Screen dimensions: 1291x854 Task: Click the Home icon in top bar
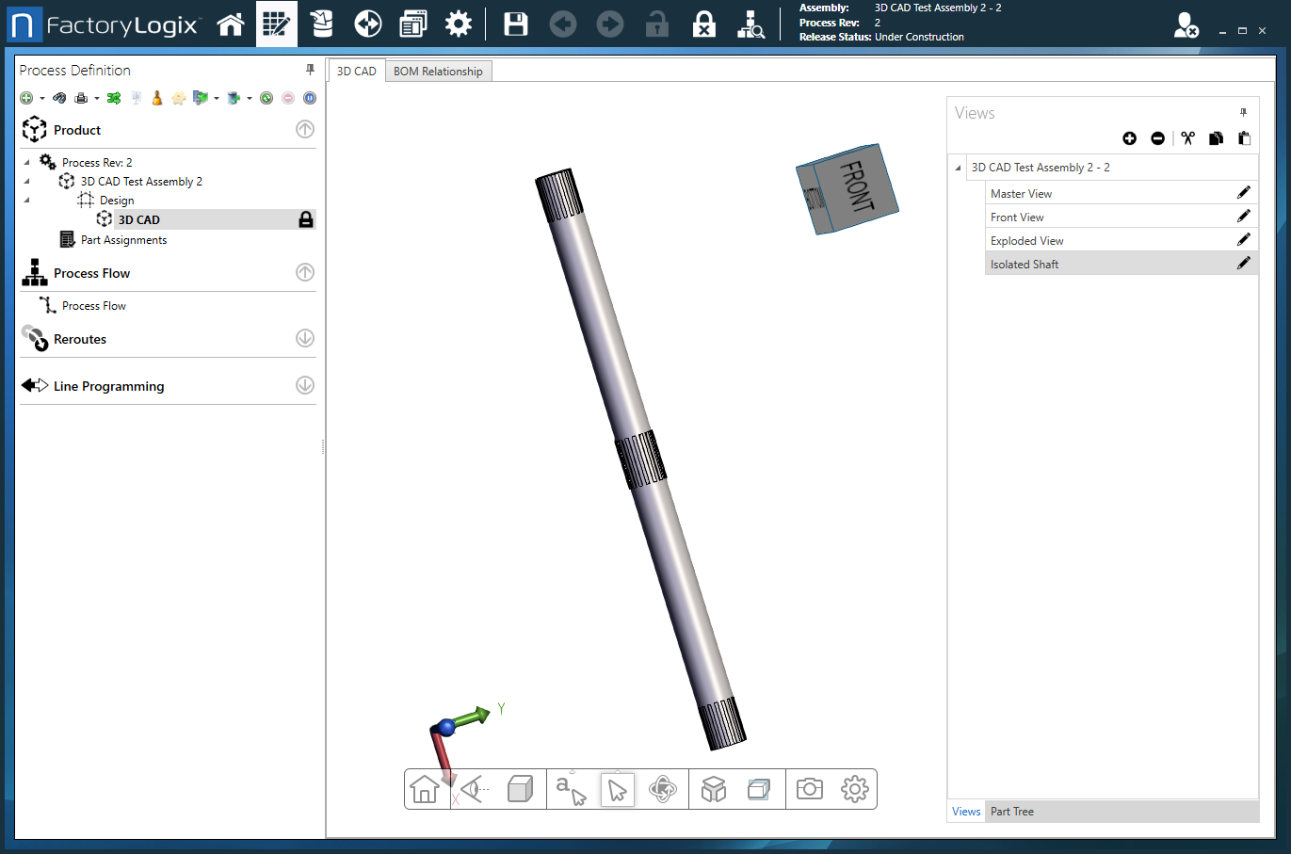click(x=231, y=24)
